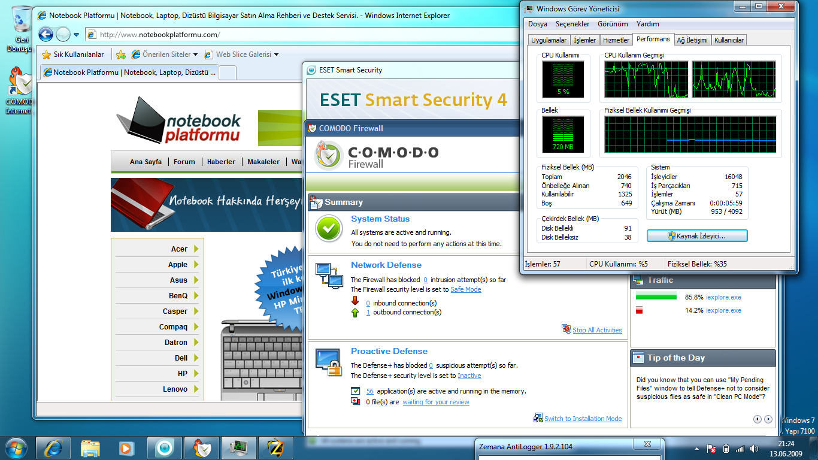This screenshot has width=818, height=460.
Task: Open Ana Sayfa on the website
Action: click(146, 162)
